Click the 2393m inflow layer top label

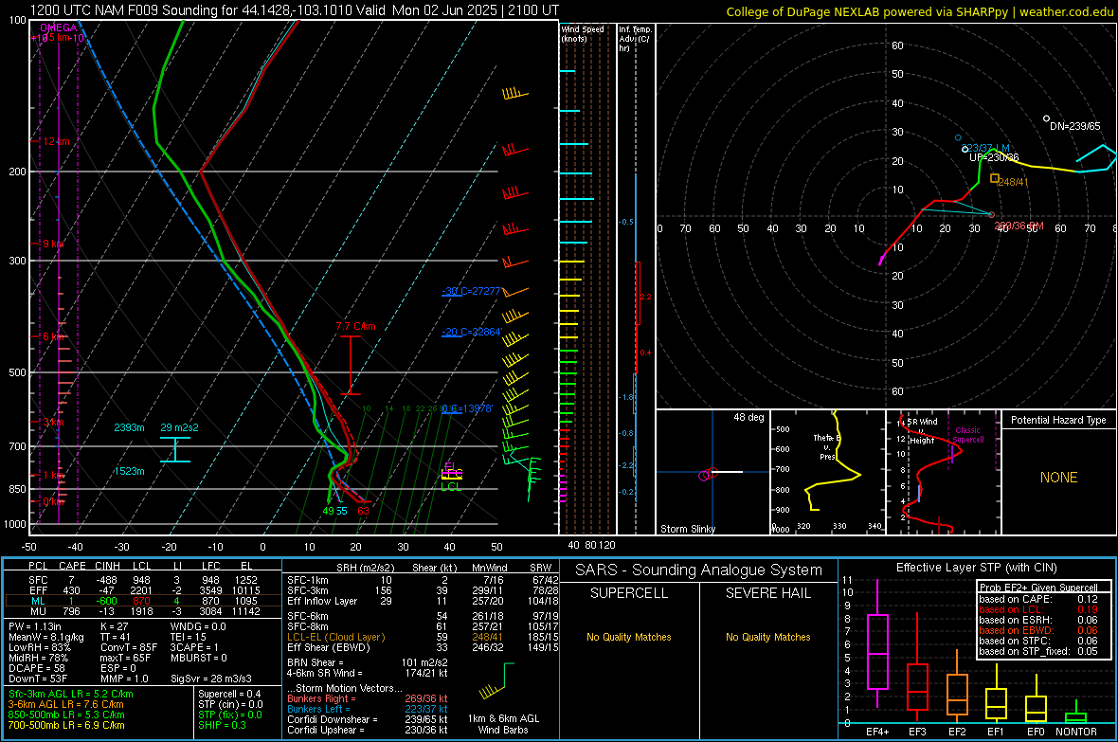(129, 427)
